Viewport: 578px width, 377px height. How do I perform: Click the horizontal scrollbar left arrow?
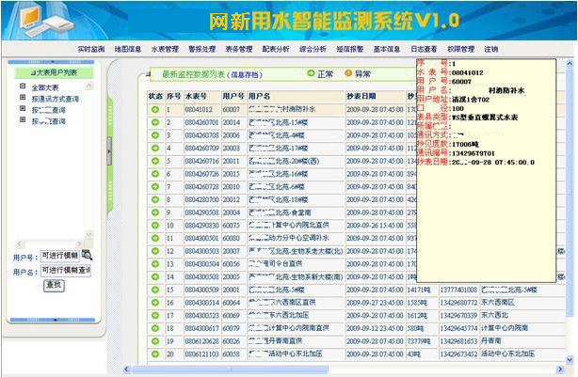tap(127, 369)
